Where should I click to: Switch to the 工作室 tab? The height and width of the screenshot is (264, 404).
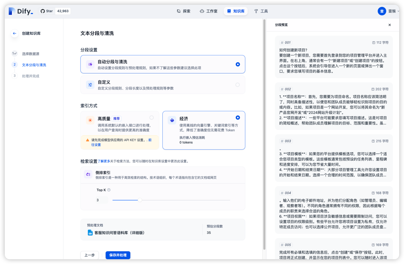[x=209, y=11]
